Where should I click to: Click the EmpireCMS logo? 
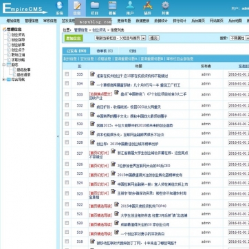pos(25,8)
